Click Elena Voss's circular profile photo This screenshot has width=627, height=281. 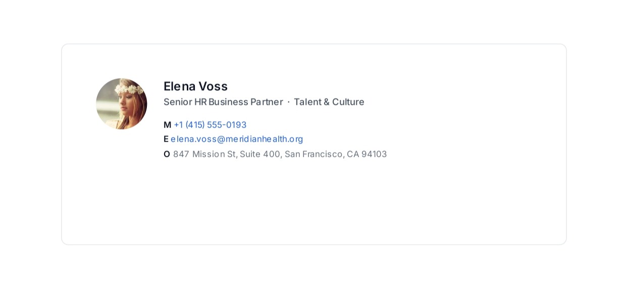coord(122,104)
